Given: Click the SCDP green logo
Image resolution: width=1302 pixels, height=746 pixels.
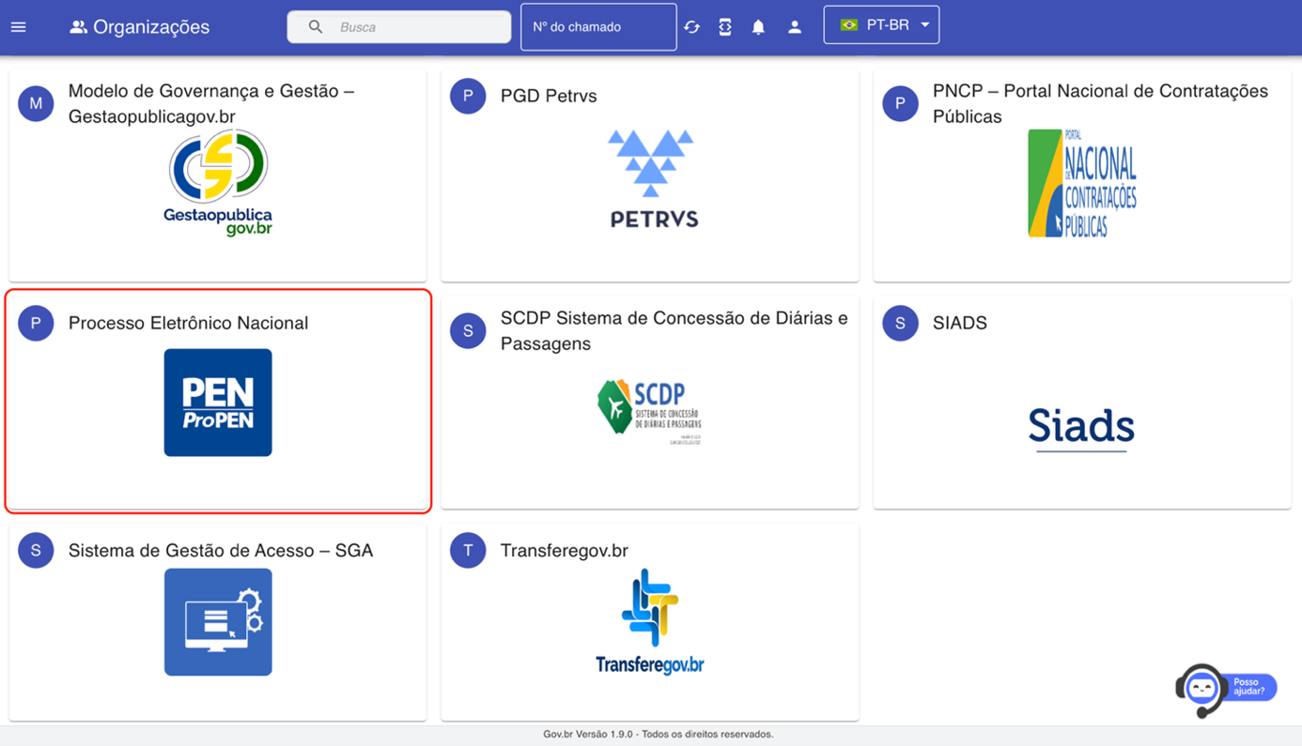Looking at the screenshot, I should tap(650, 410).
